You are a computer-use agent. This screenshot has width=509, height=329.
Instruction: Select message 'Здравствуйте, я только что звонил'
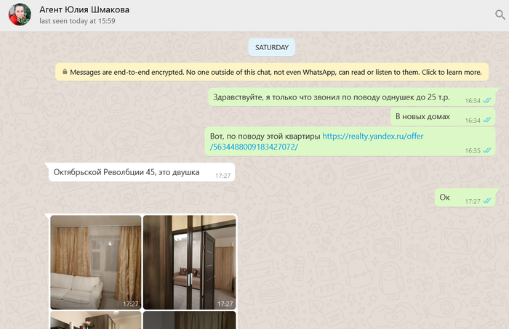click(351, 97)
